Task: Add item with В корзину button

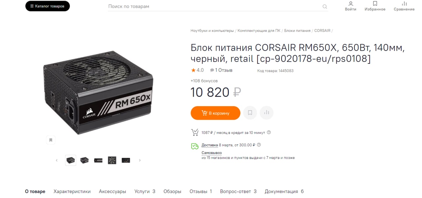Action: pyautogui.click(x=215, y=113)
